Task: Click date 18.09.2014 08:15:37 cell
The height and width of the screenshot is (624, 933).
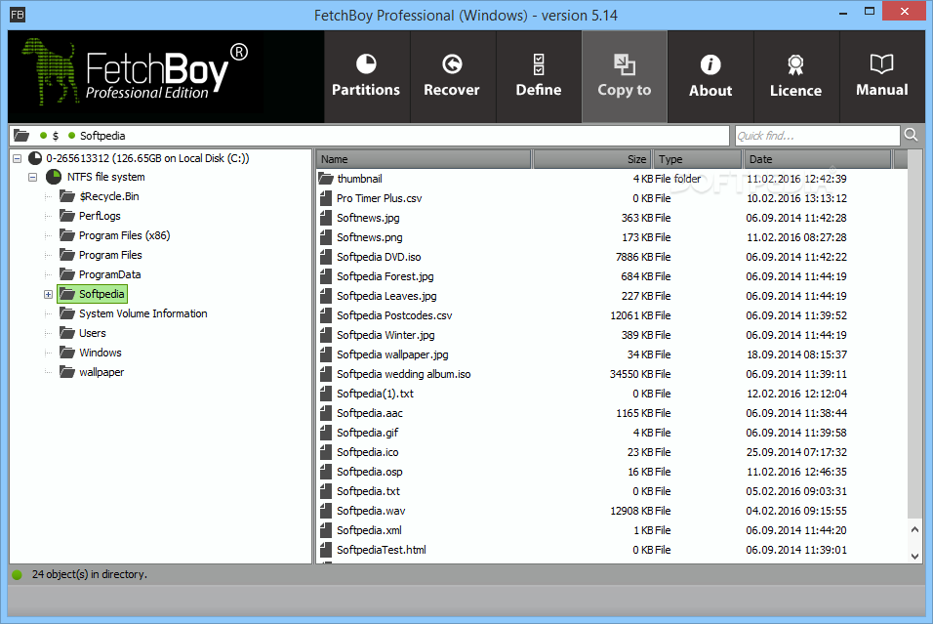Action: click(x=796, y=354)
